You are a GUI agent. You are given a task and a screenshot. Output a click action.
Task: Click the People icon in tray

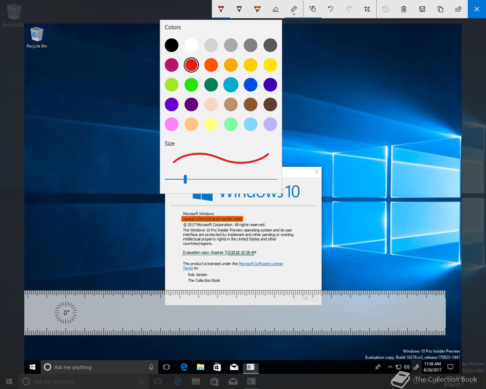click(378, 367)
